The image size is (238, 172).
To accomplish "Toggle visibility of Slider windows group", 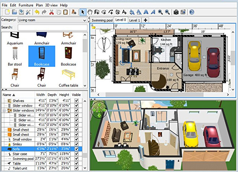I will click(76, 111).
